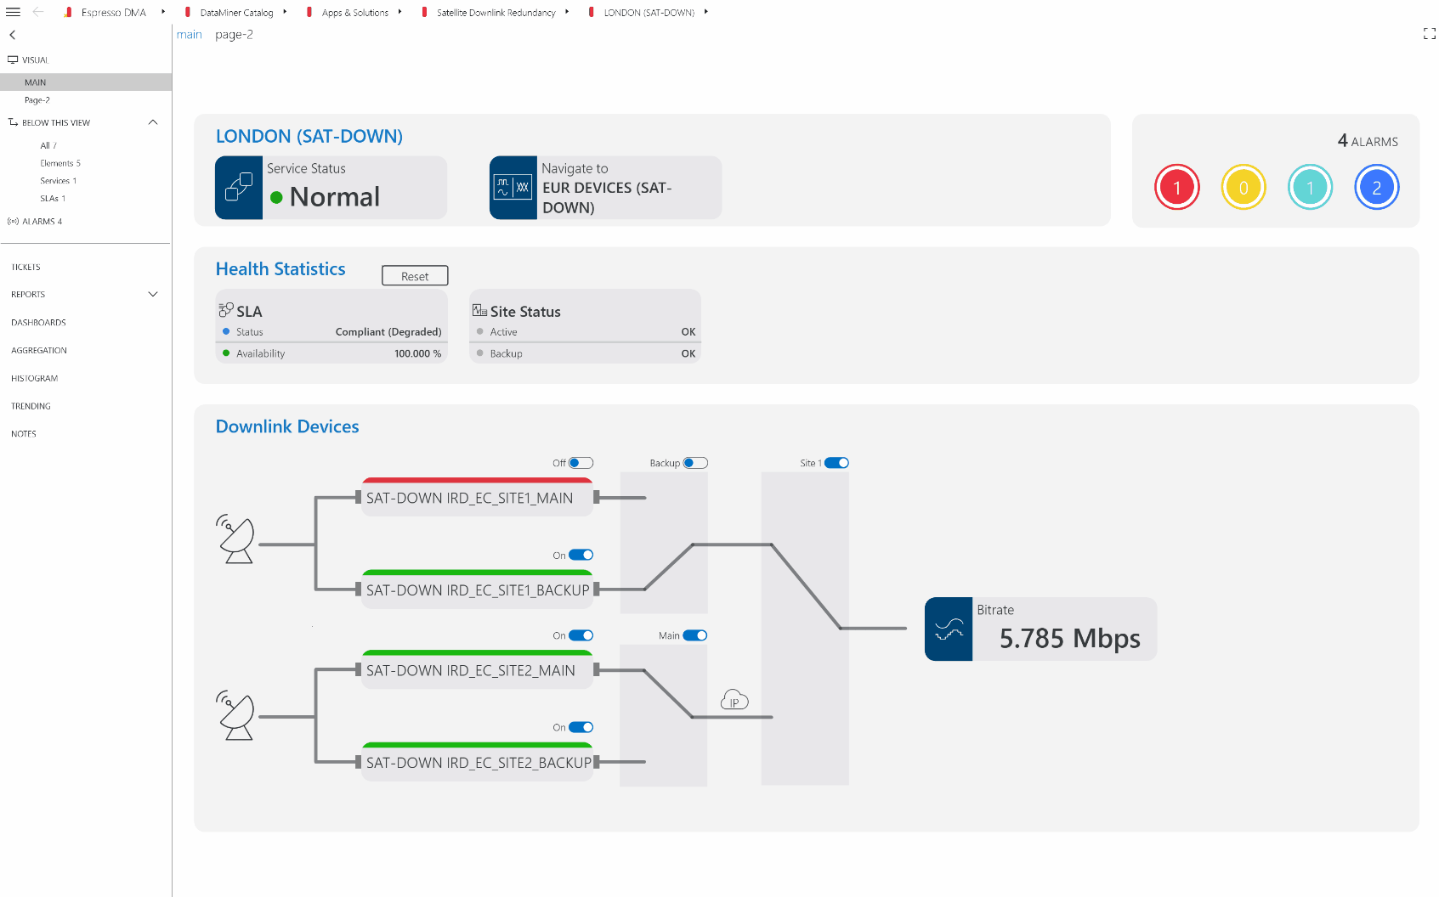The width and height of the screenshot is (1439, 897).
Task: Toggle the Main switch
Action: (695, 635)
